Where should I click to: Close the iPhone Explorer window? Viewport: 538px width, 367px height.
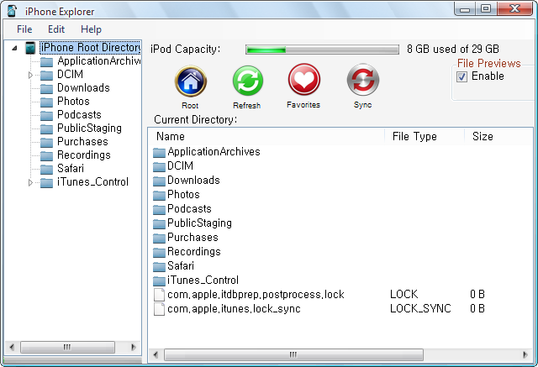tap(514, 9)
